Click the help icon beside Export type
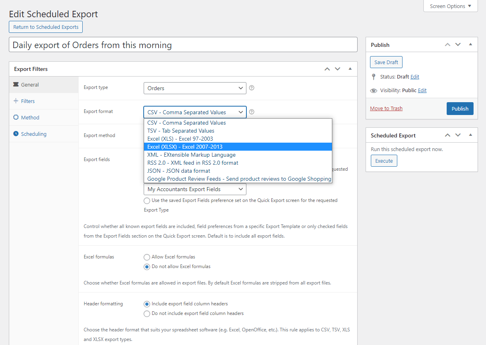Image resolution: width=486 pixels, height=345 pixels. [x=252, y=88]
